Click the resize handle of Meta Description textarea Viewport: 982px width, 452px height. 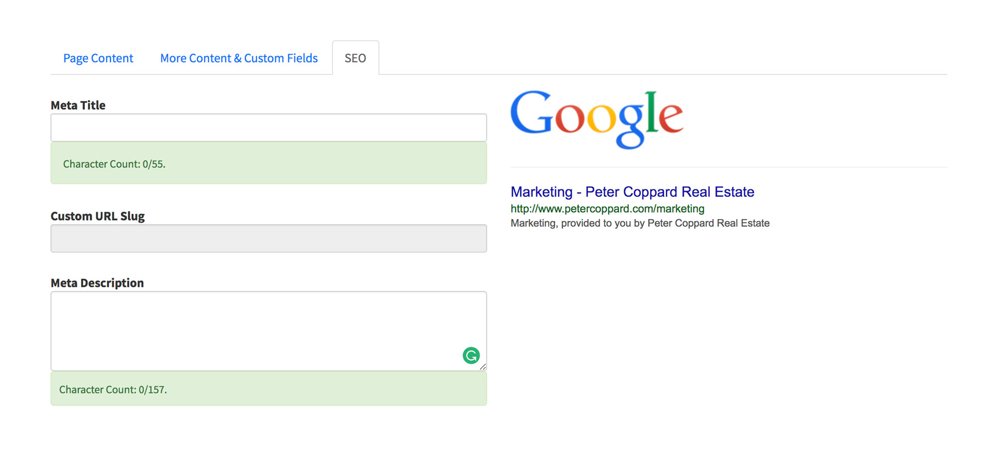pyautogui.click(x=483, y=367)
